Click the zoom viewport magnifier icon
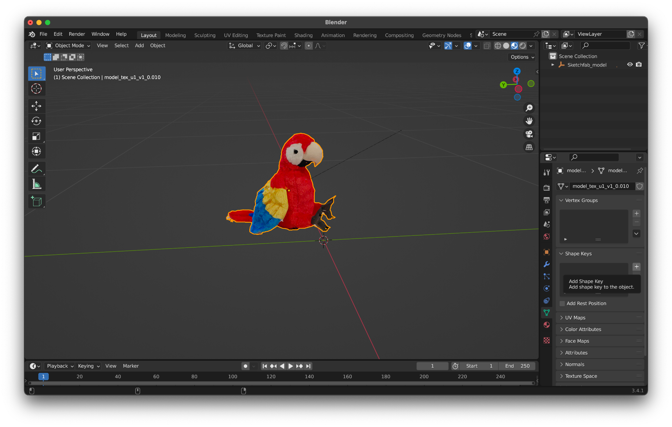This screenshot has height=427, width=672. [x=529, y=108]
